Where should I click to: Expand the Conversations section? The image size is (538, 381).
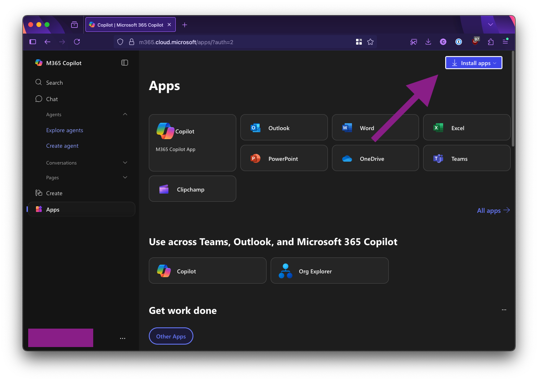[125, 162]
